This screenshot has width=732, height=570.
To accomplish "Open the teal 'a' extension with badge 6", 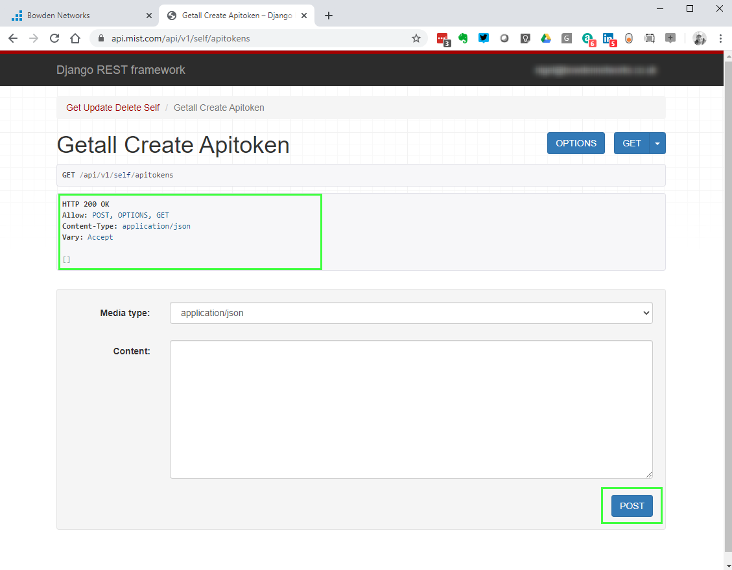I will click(x=588, y=39).
